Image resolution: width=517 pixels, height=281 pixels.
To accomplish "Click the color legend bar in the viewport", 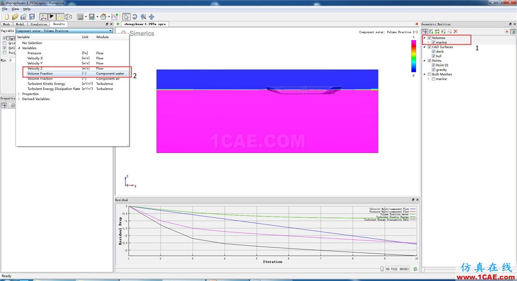I will click(x=413, y=56).
